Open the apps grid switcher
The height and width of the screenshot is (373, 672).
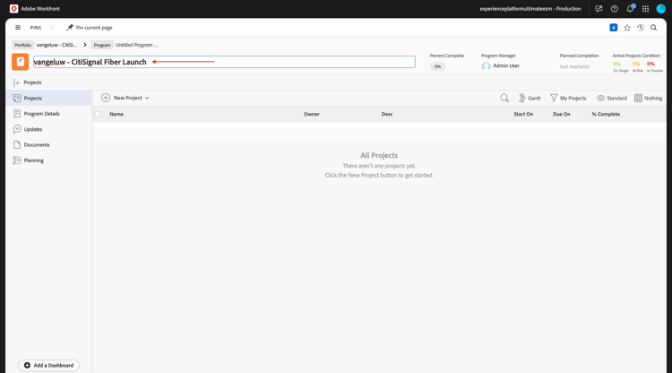pyautogui.click(x=645, y=9)
